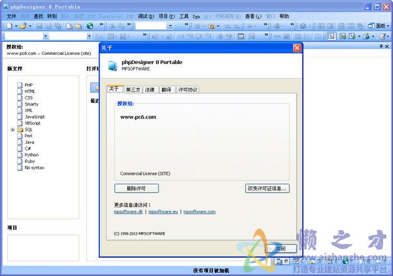Screen dimensions: 393x276
Task: Click the highlighter pen icon in the top toolbar
Action: pyautogui.click(x=212, y=26)
